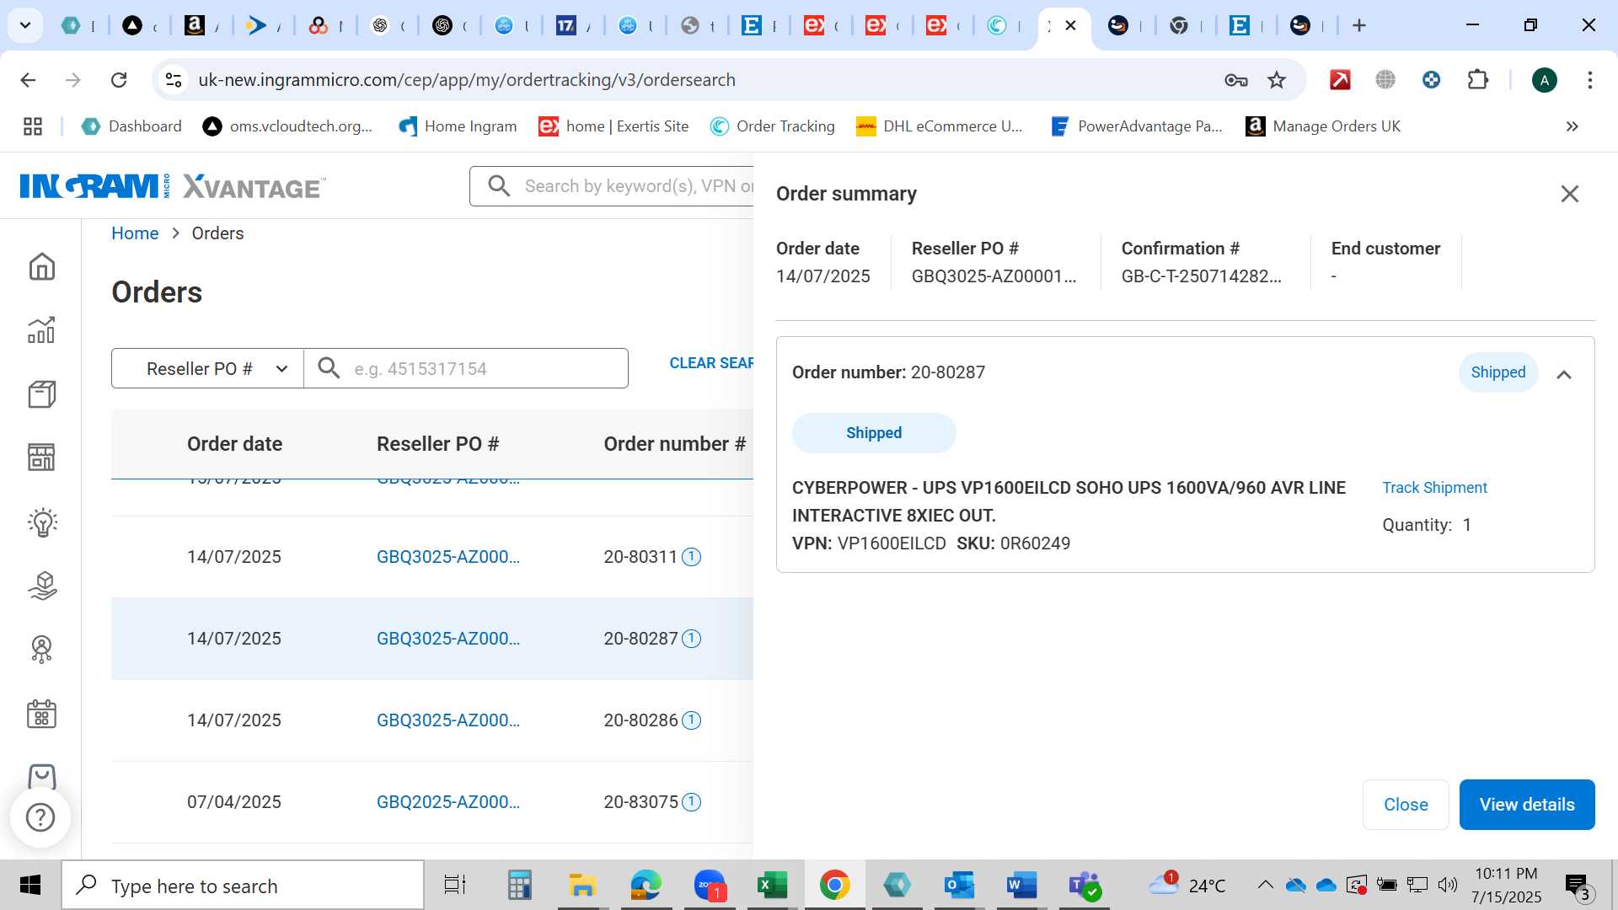This screenshot has width=1618, height=910.
Task: Click Track Shipment link
Action: tap(1434, 488)
